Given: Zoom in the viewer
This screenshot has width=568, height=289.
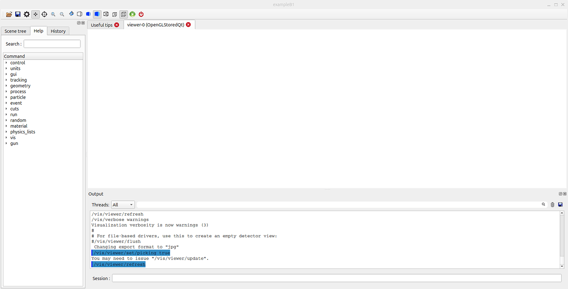Looking at the screenshot, I should coord(62,14).
